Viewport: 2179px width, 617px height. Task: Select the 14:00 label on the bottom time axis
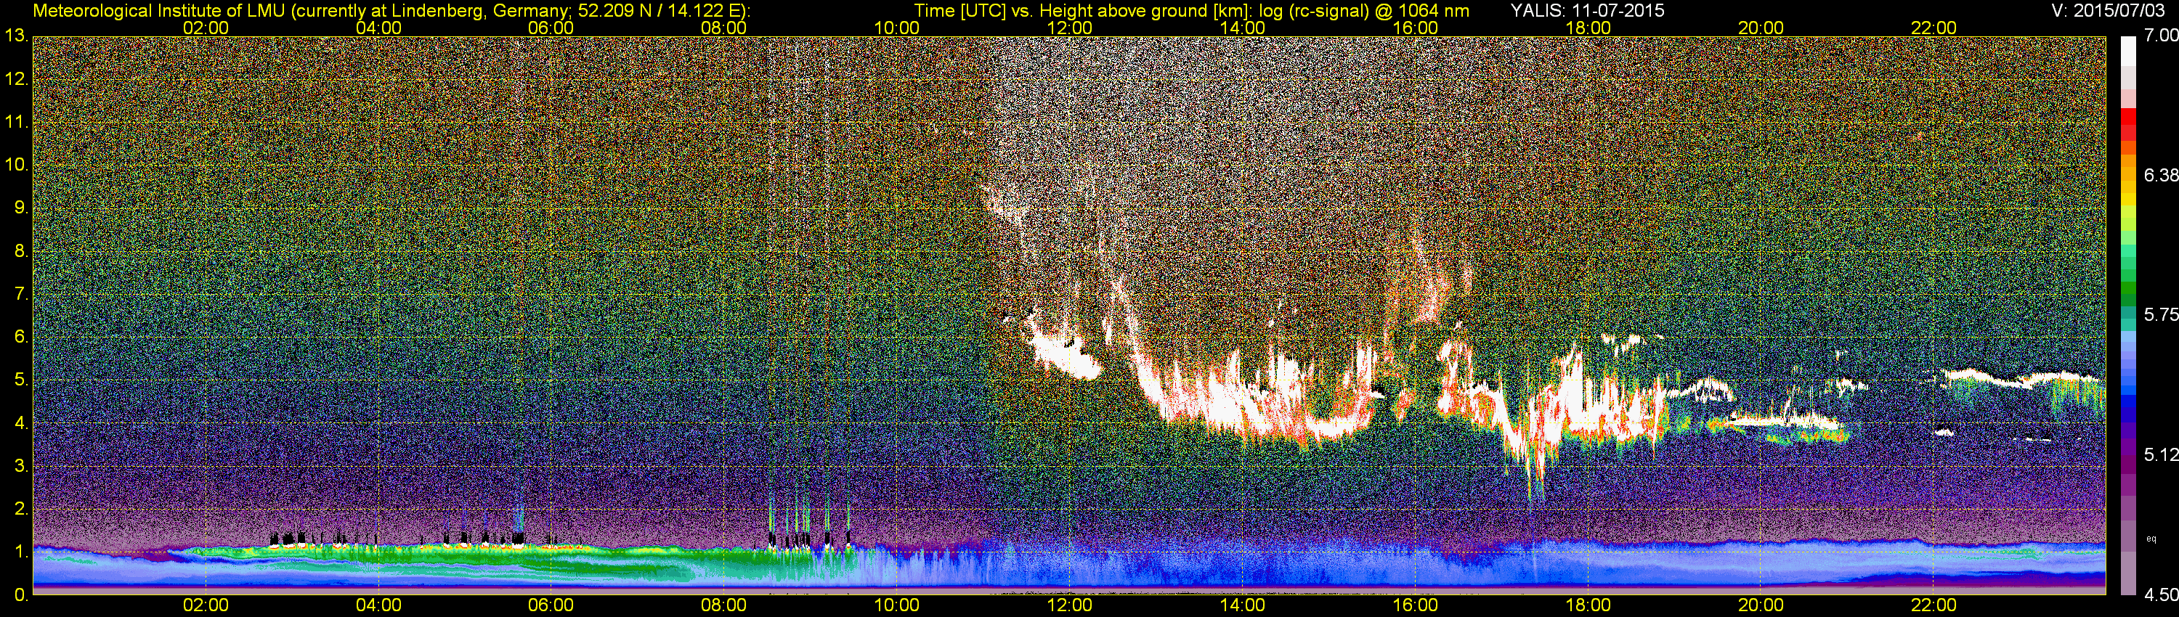click(x=1243, y=606)
